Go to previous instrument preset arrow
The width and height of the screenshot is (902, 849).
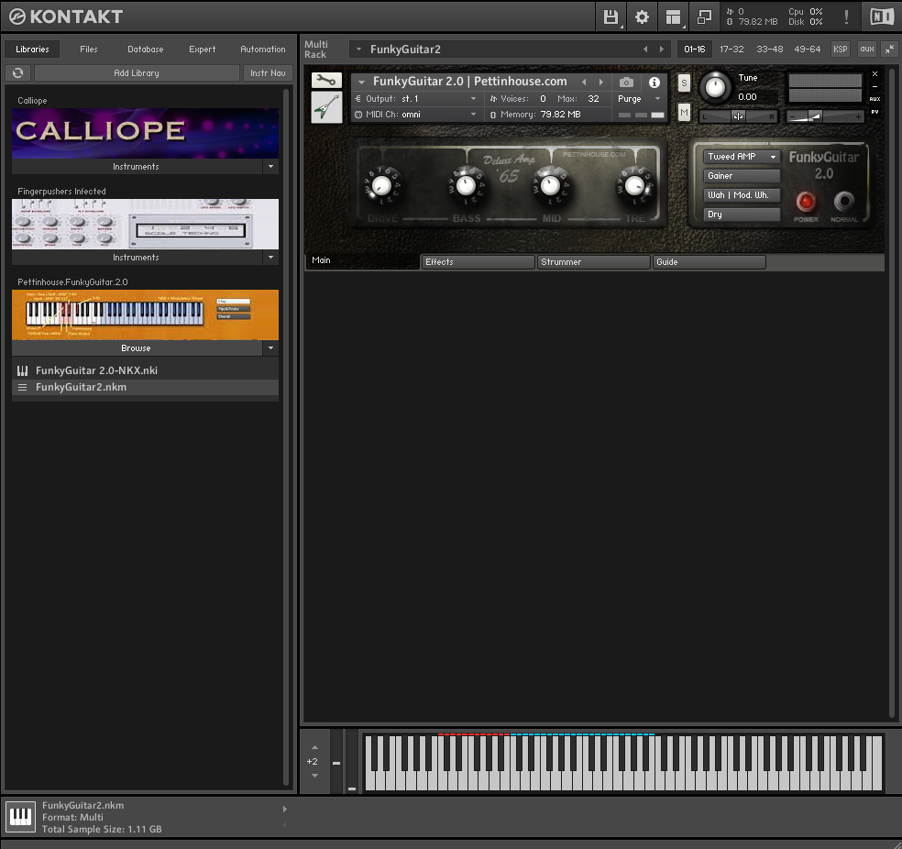584,83
